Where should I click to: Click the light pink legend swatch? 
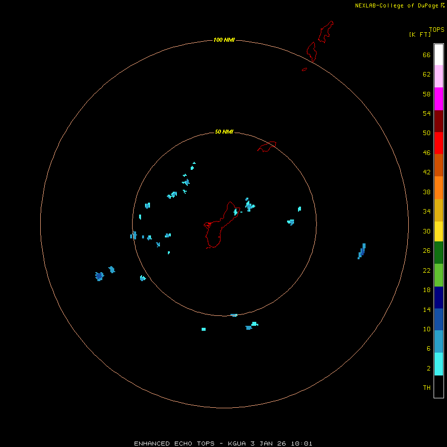(x=439, y=76)
